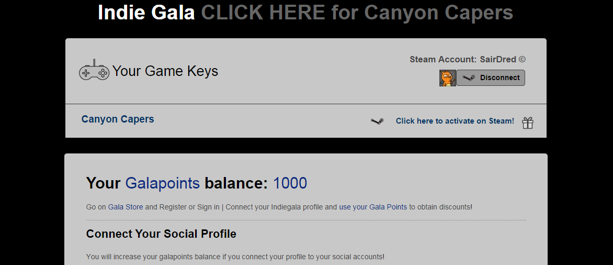Open the Canyon Capers game title
Viewport: 613px width, 265px height.
(x=118, y=119)
